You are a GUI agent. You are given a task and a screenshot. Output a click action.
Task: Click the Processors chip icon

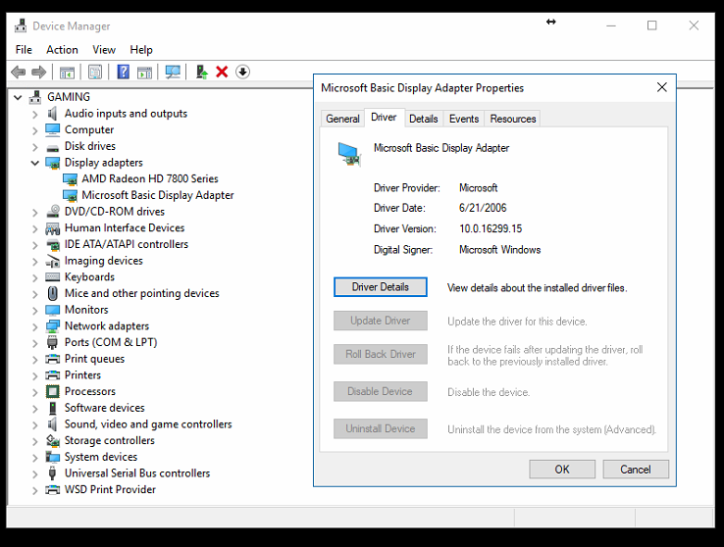(x=53, y=391)
